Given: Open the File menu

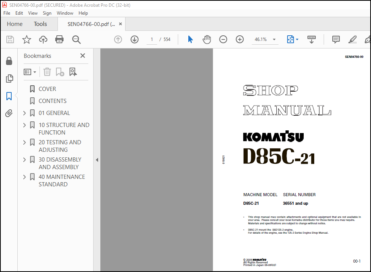Looking at the screenshot, I should [7, 13].
